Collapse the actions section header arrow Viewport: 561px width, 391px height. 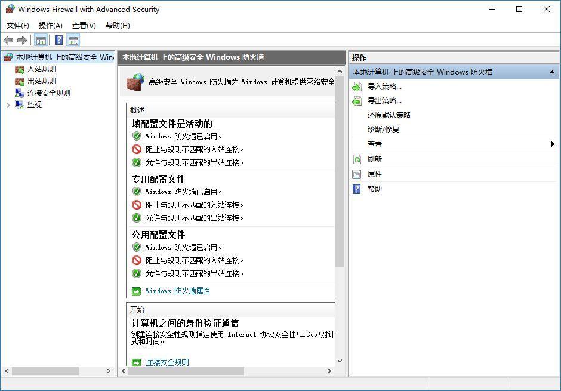[x=552, y=72]
